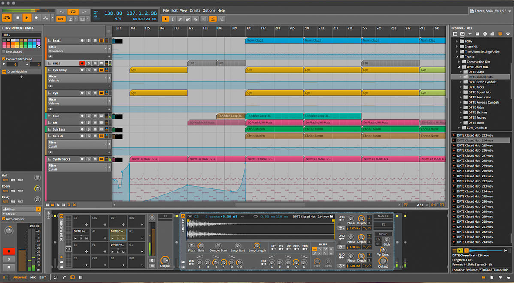
Task: Open the Create menu
Action: 195,10
